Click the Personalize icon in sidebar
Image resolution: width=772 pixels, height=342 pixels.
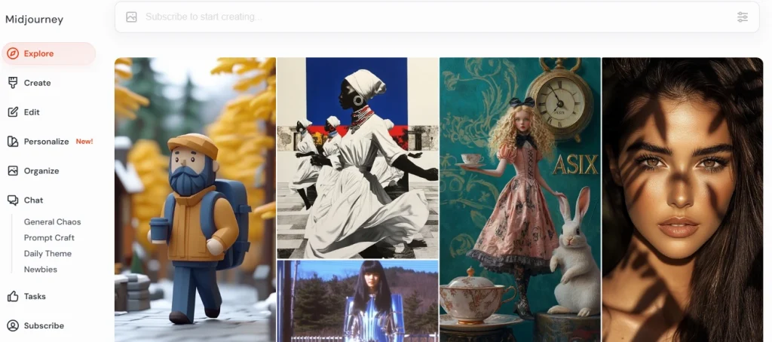pos(13,142)
